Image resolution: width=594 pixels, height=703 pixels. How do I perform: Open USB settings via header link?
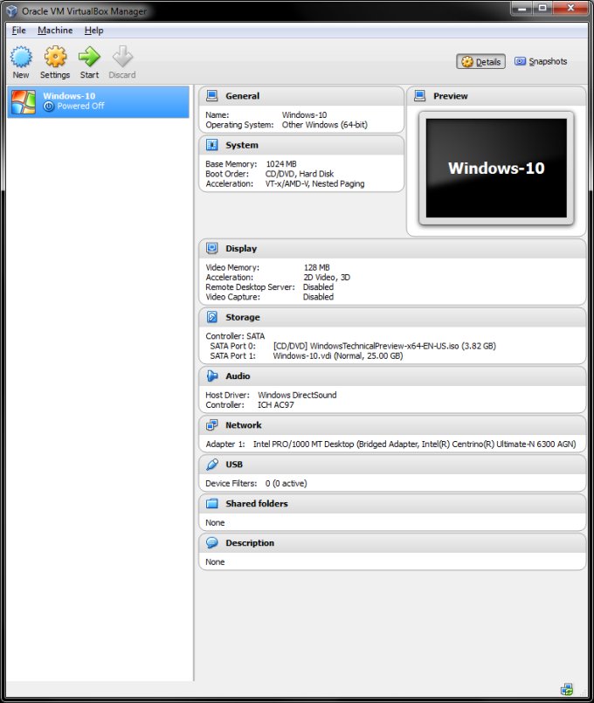click(x=234, y=465)
